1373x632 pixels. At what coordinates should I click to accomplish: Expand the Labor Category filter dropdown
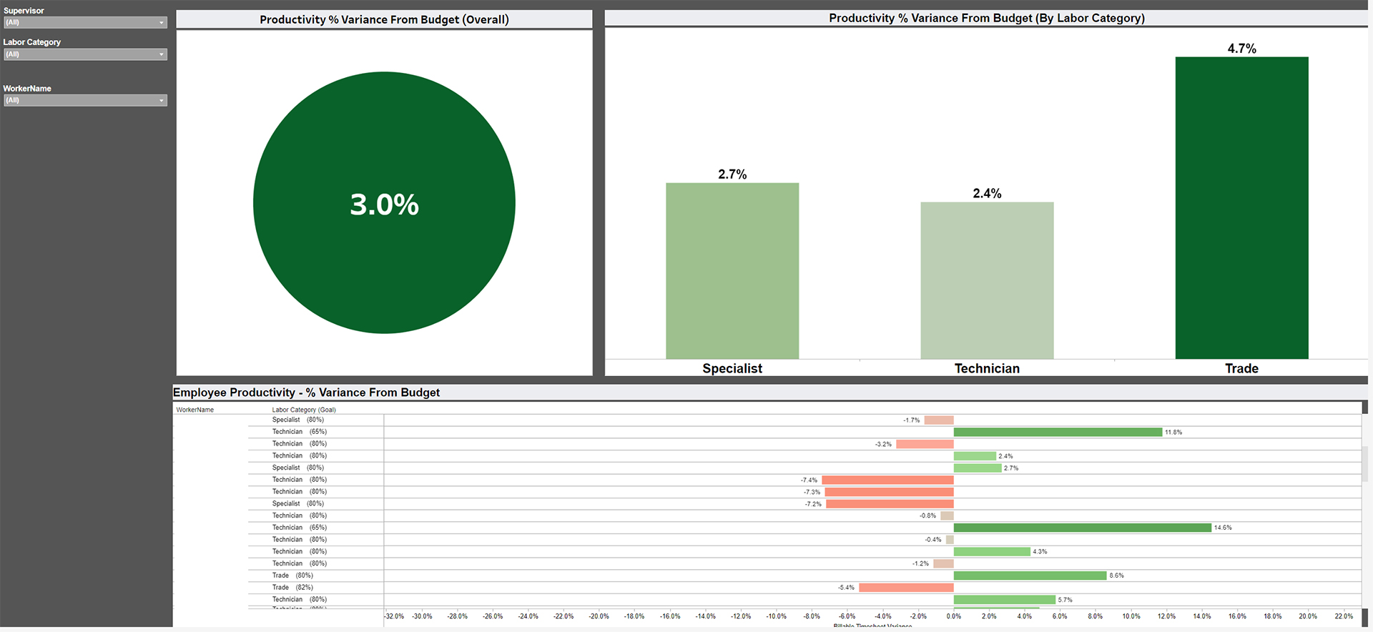click(x=84, y=54)
